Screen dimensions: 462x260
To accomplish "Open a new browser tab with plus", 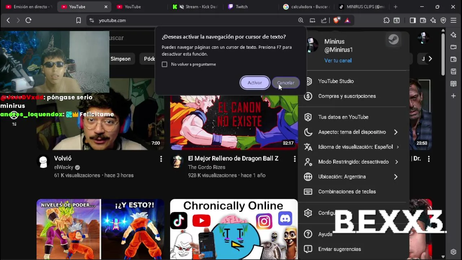I will (x=396, y=7).
